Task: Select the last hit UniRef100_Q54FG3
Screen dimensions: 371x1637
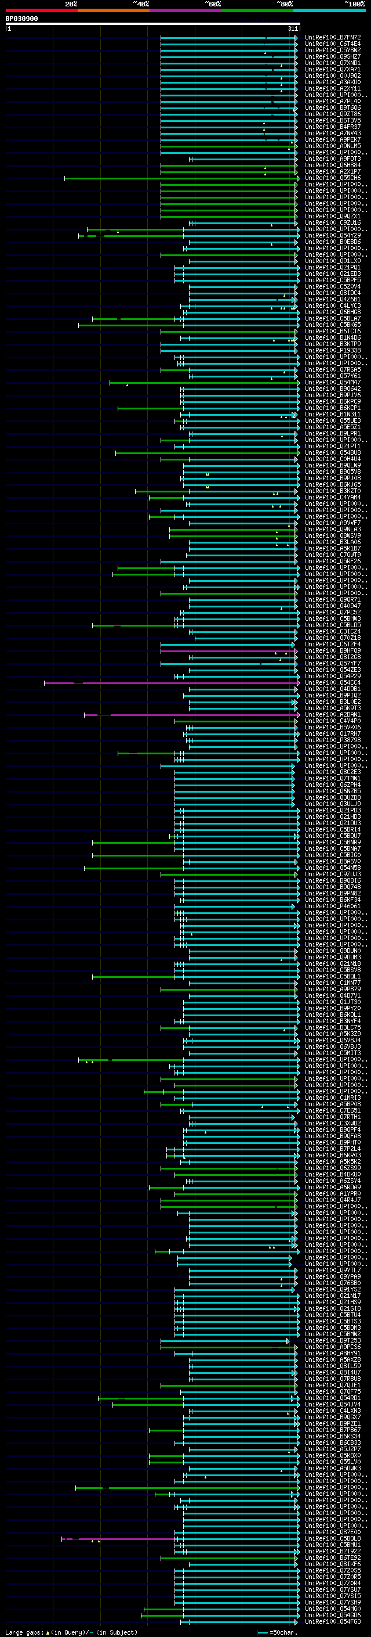Action: (x=333, y=1621)
